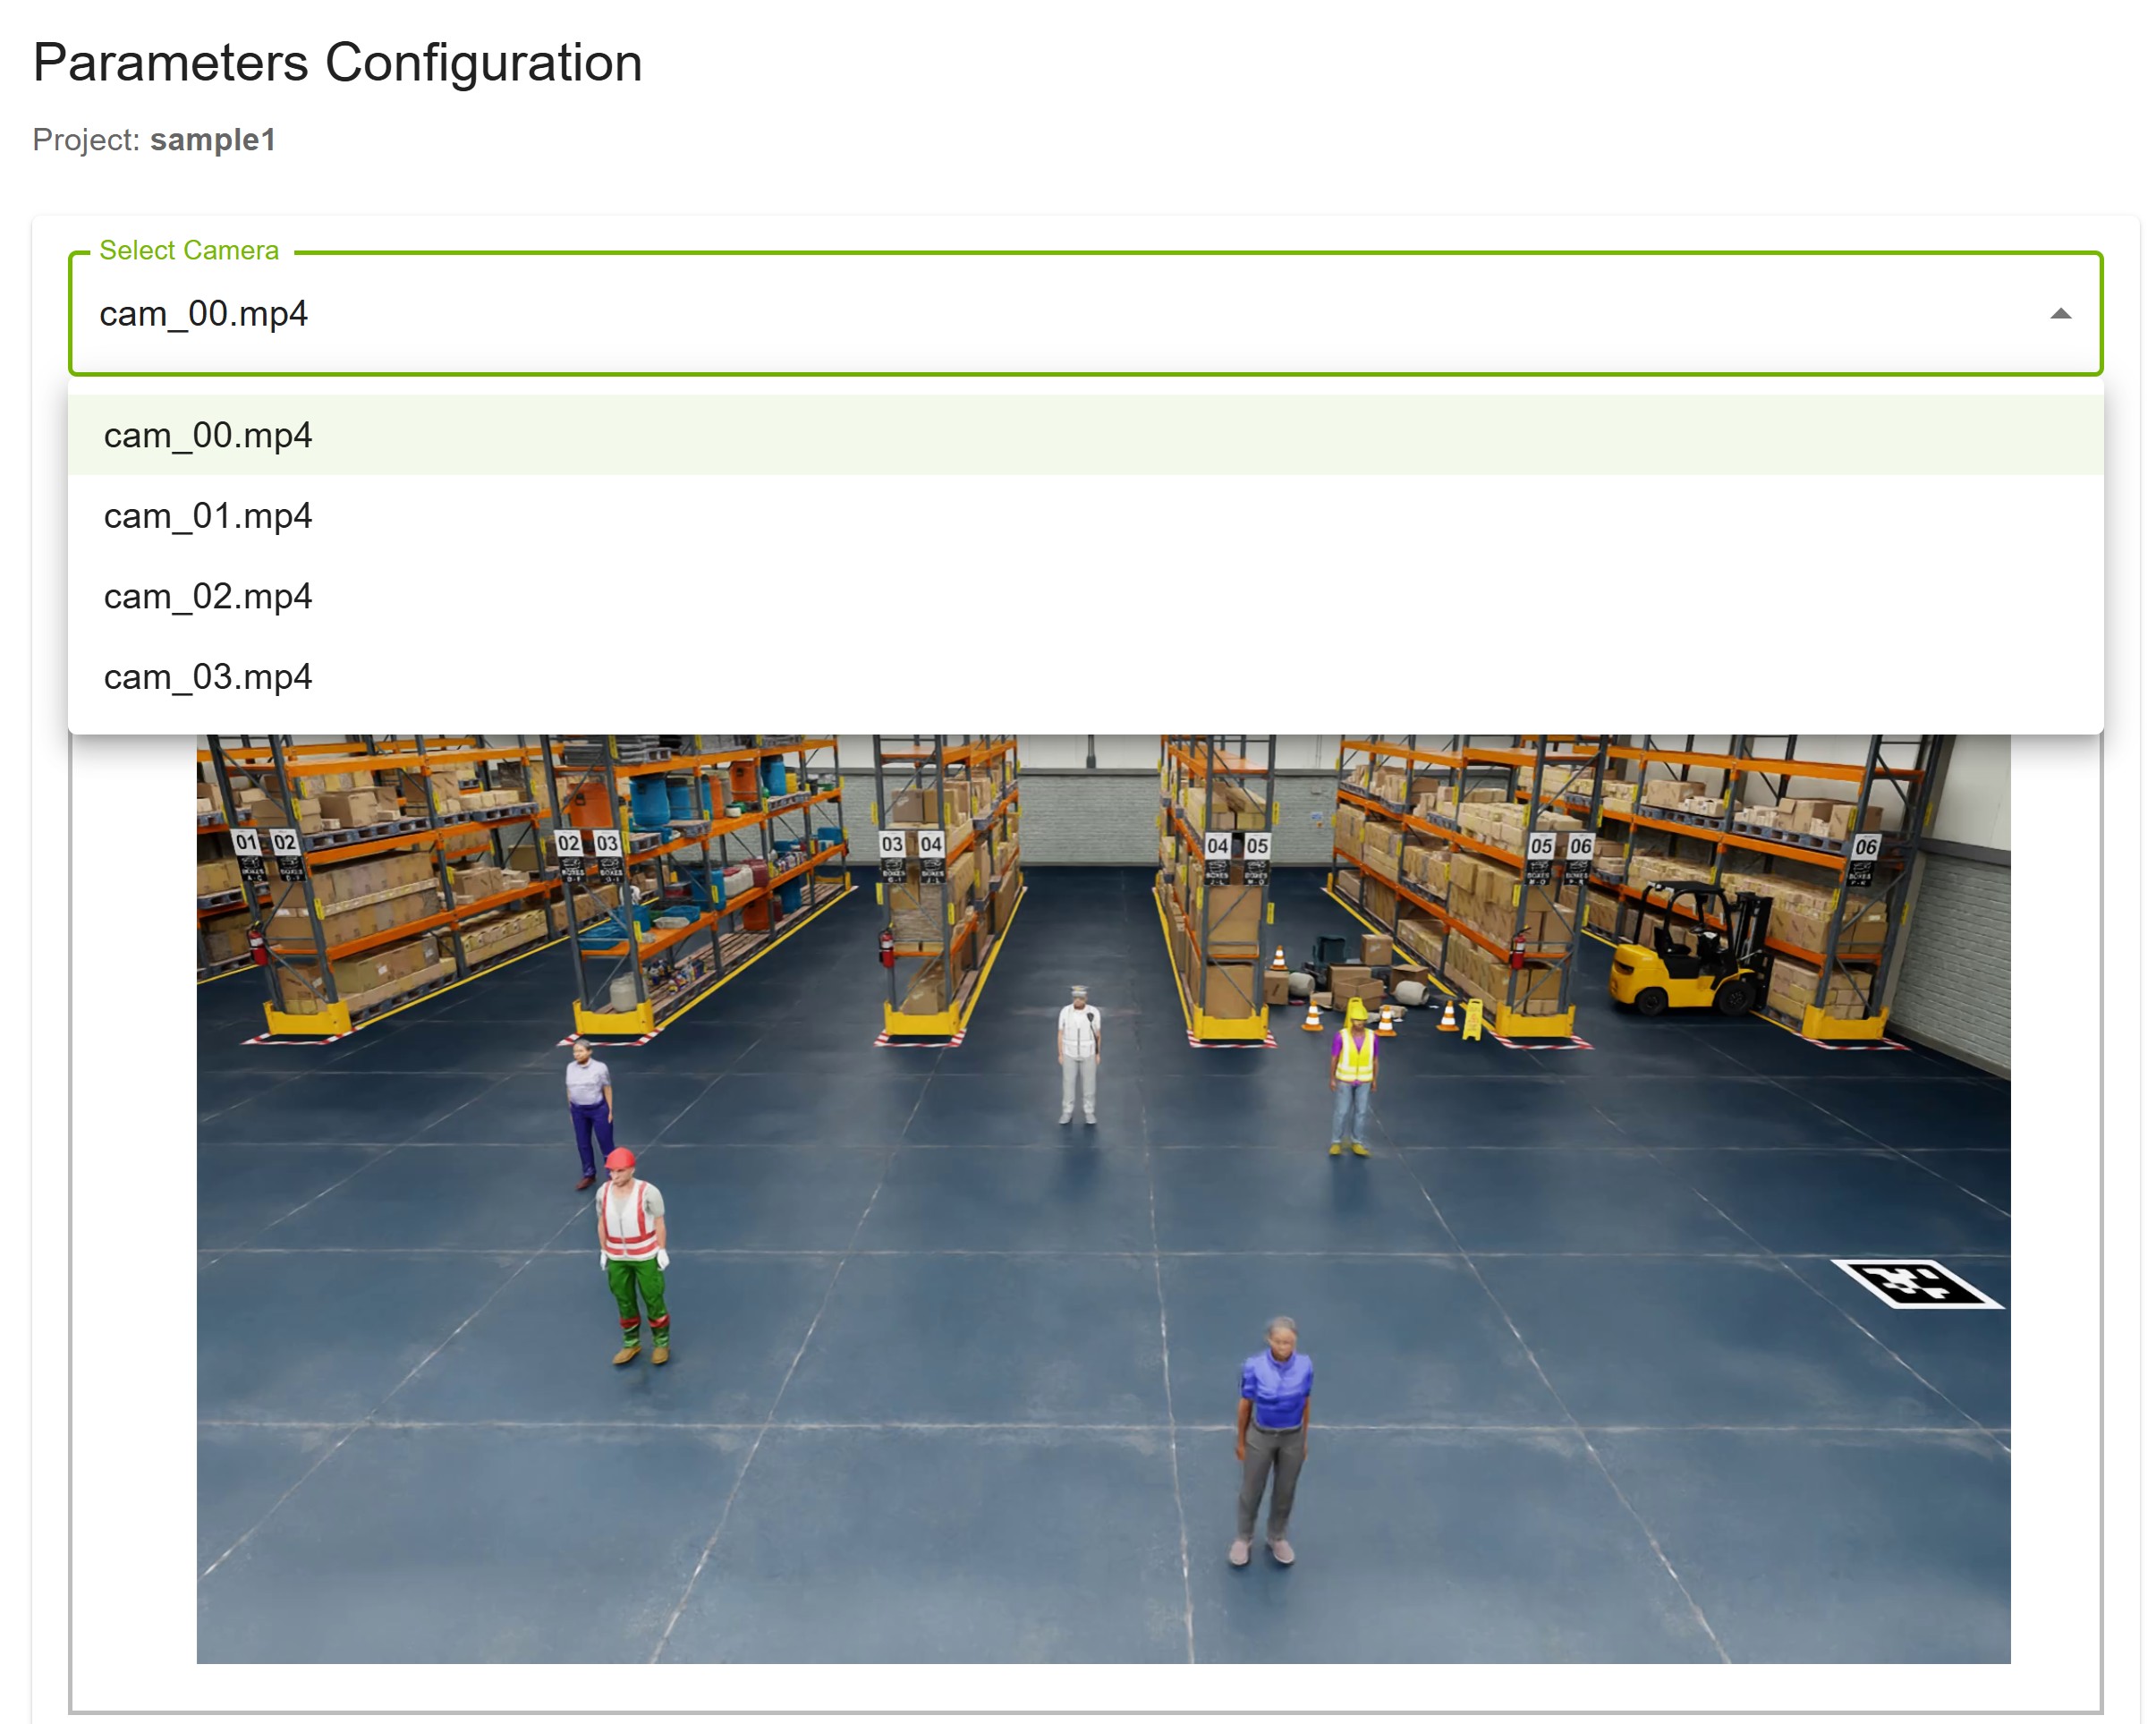
Task: Click the Select Camera label text
Action: (189, 250)
